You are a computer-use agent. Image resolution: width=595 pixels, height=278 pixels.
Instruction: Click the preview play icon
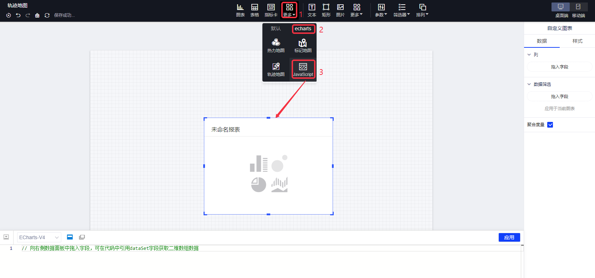[x=9, y=15]
